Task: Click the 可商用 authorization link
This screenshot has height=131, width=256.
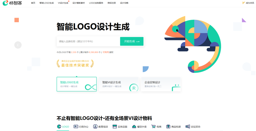Action: (x=106, y=52)
